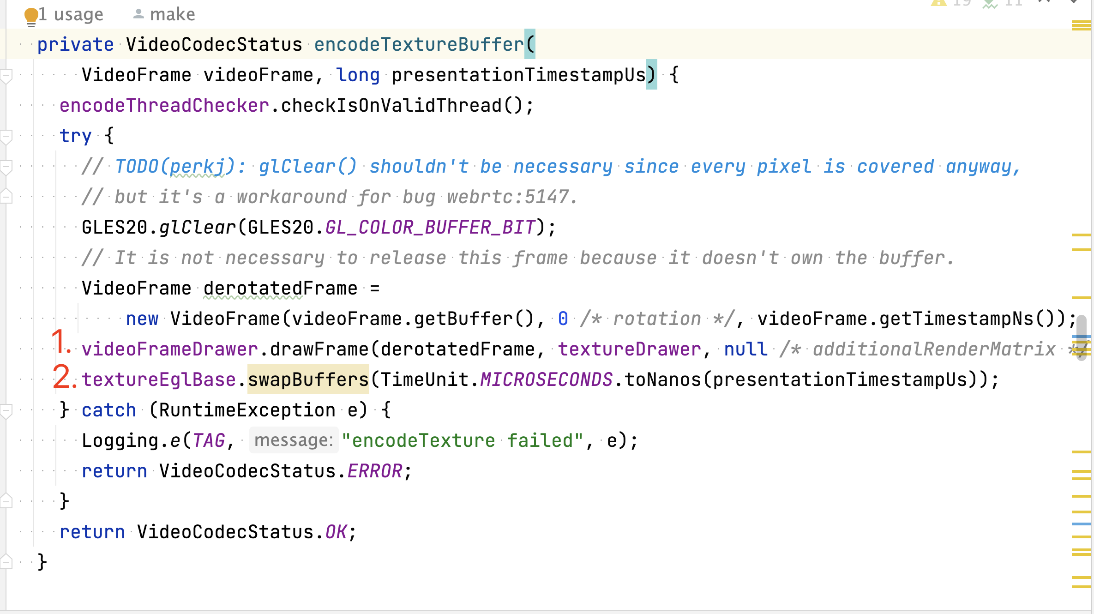Viewport: 1094px width, 614px height.
Task: Click the vertical scrollbar thumb
Action: coord(1082,337)
